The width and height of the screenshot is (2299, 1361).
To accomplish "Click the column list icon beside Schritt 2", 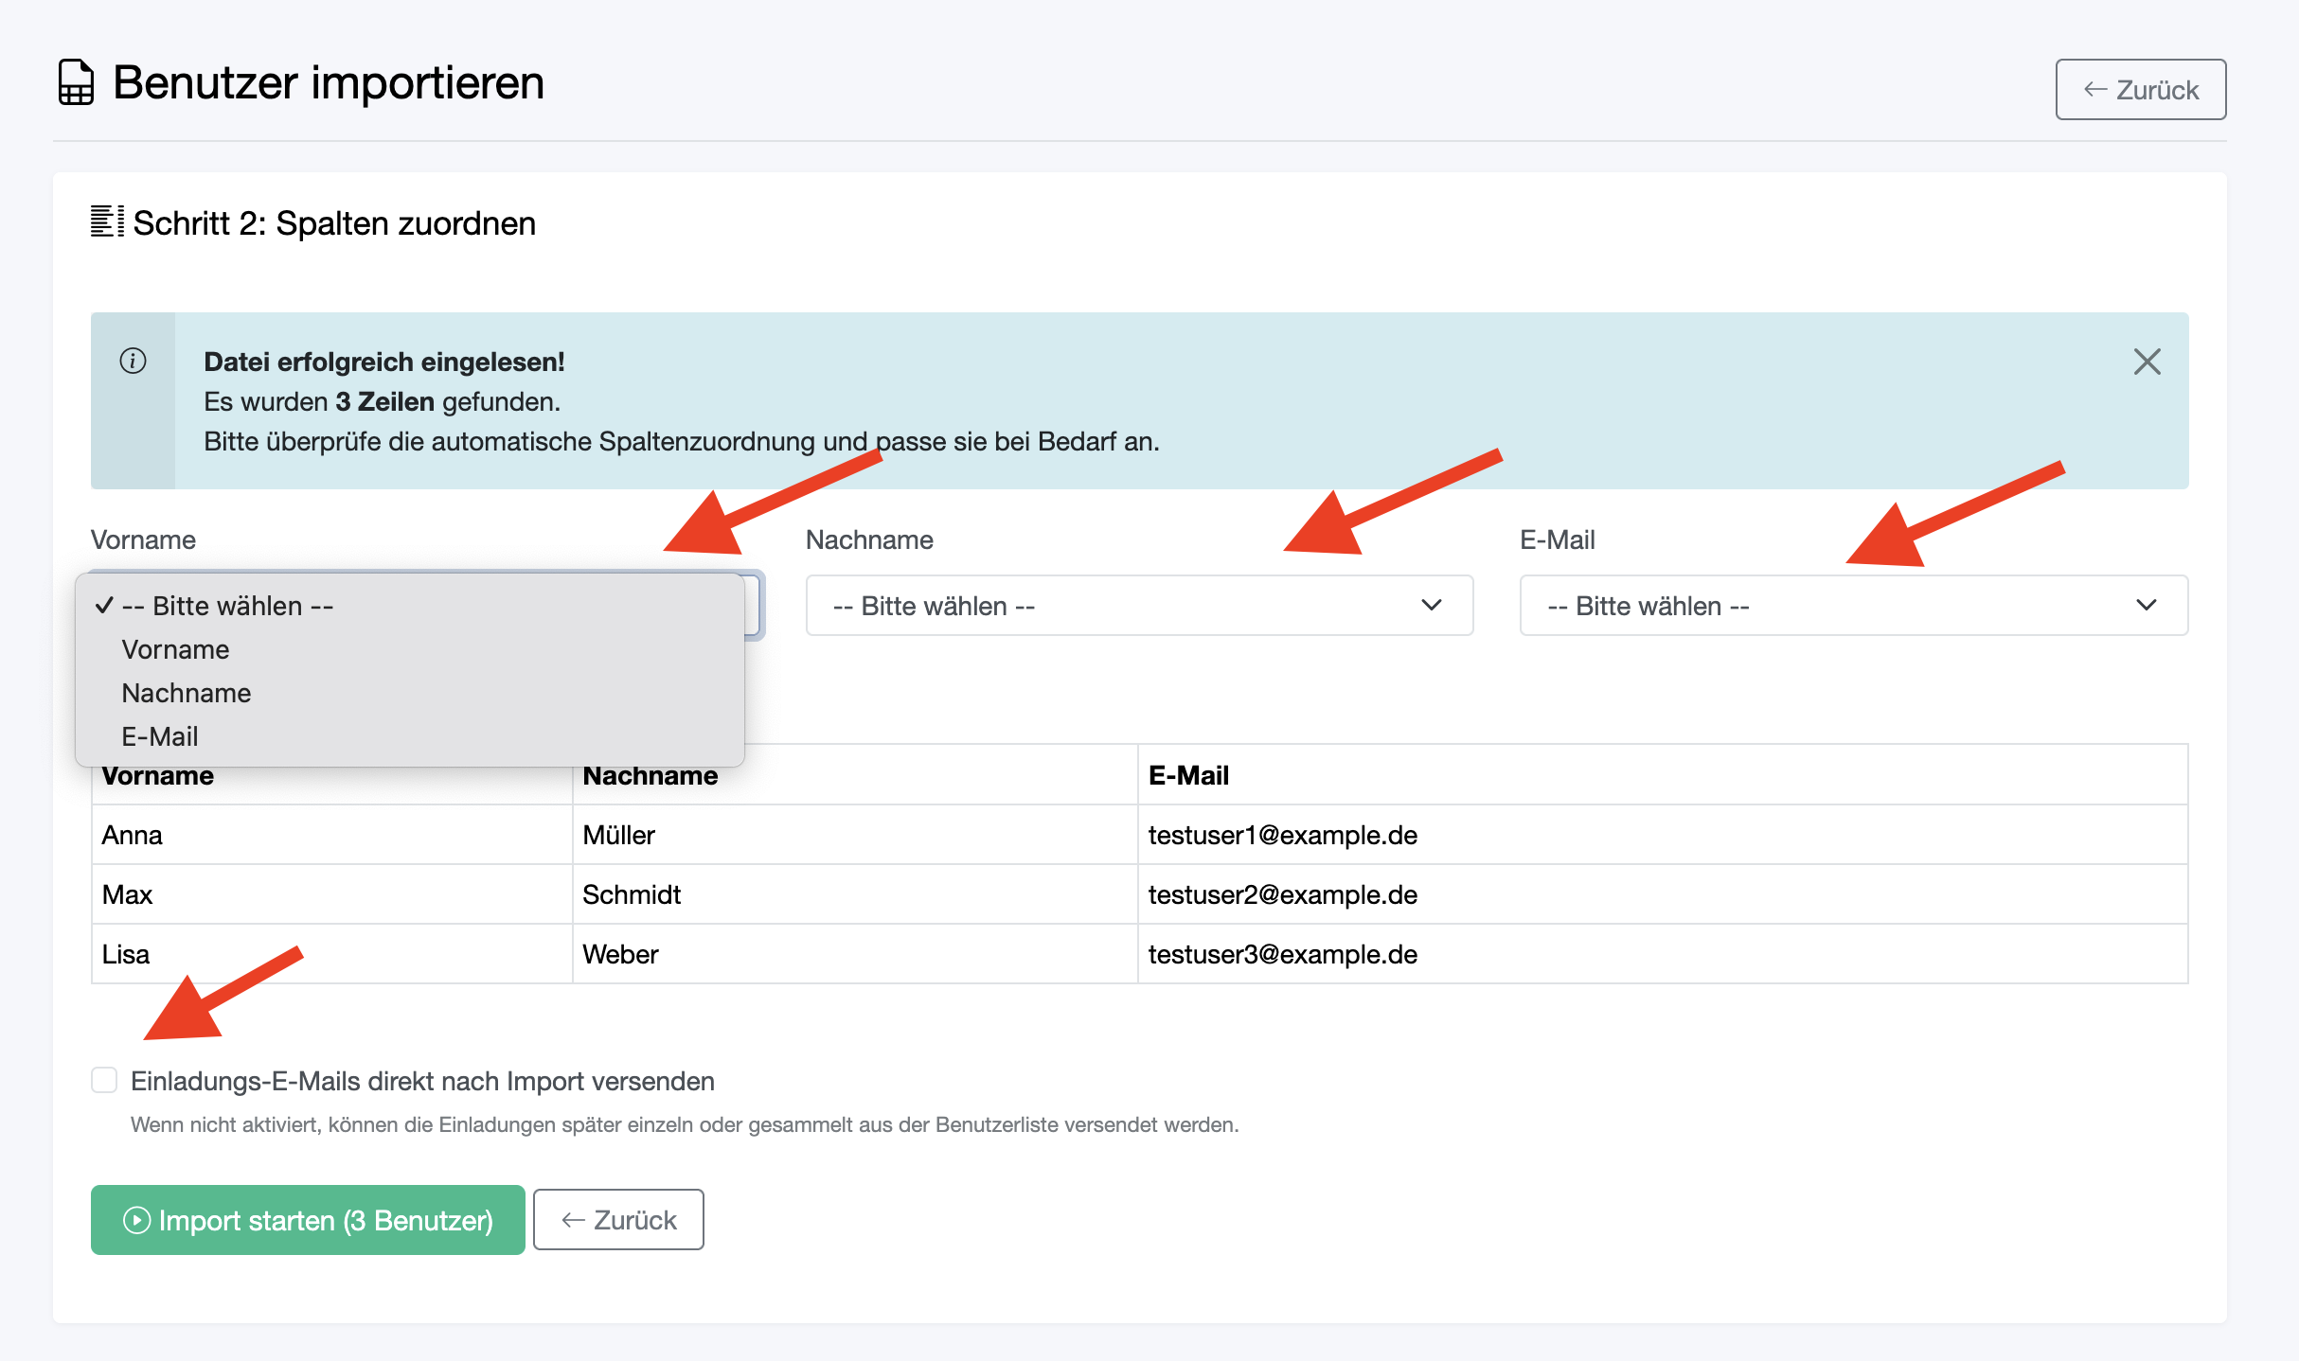I will coord(107,222).
